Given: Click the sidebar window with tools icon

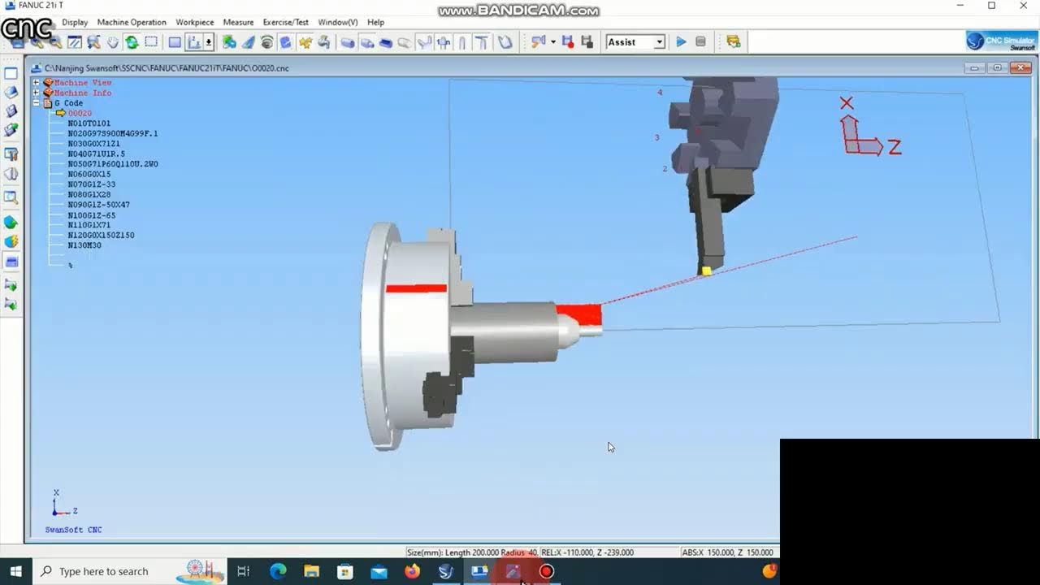Looking at the screenshot, I should pos(11,153).
